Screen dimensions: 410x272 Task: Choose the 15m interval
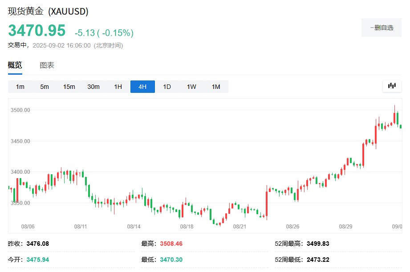point(69,87)
